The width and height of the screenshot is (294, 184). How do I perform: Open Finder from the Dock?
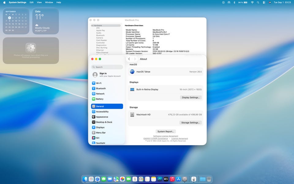(85, 179)
